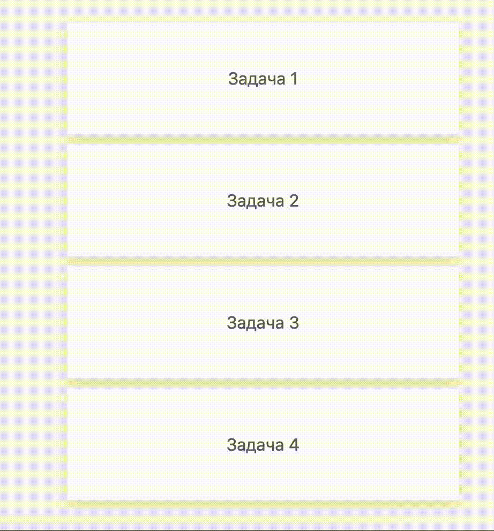This screenshot has height=531, width=494.
Task: Tap the word Задача in the top card
Action: 256,79
